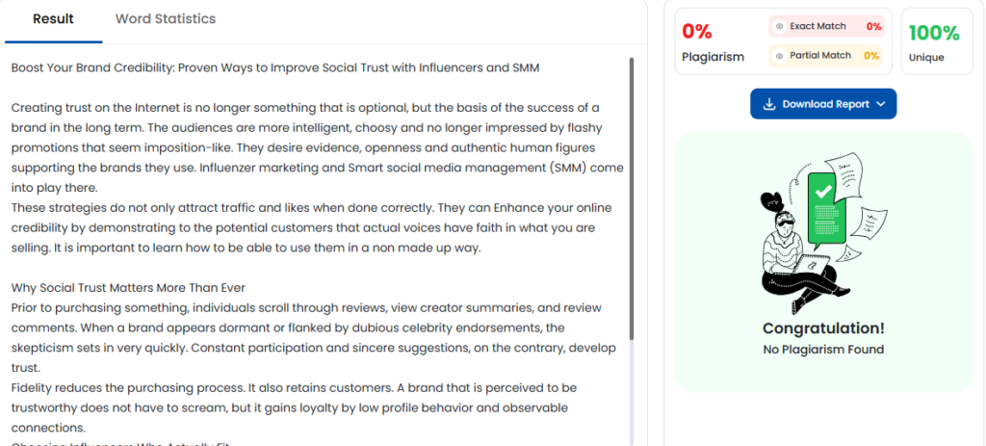Click the 'Boost Your Brand Credibility' title line
Image resolution: width=986 pixels, height=446 pixels.
click(x=275, y=67)
